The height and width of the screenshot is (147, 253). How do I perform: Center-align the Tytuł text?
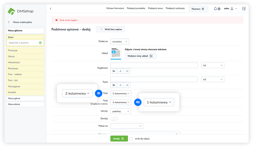[120, 85]
